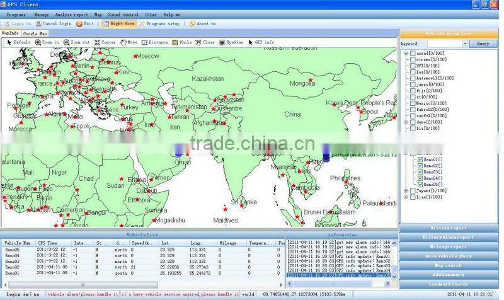Expand the liao[1/100] tree node
This screenshot has width=504, height=300.
(406, 197)
